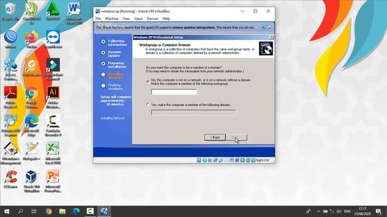
Task: Select the 'No, not on a network' workgroup option
Action: [148, 81]
